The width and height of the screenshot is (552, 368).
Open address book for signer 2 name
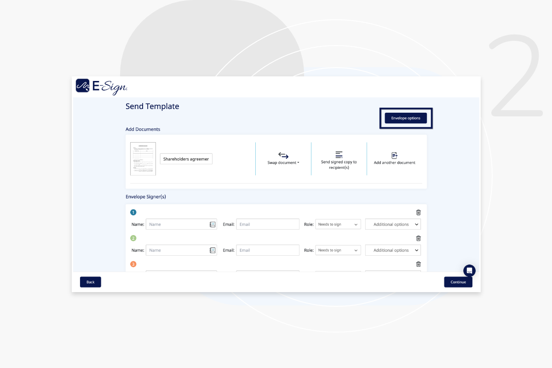tap(212, 250)
